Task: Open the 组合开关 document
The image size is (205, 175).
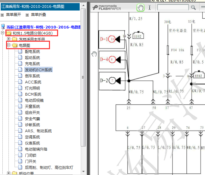Action: coord(32,113)
